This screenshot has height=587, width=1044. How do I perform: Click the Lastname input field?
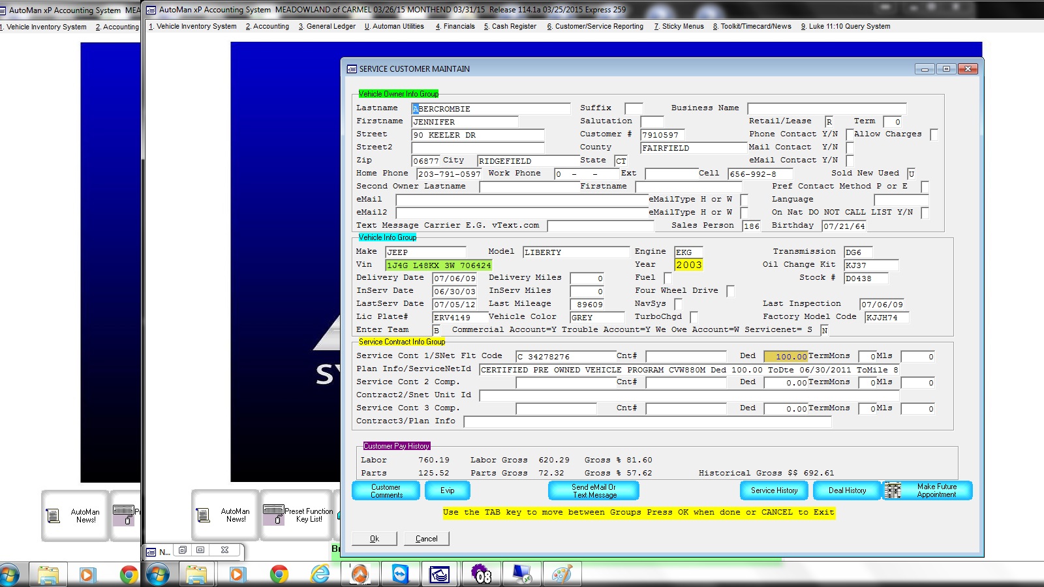[491, 109]
